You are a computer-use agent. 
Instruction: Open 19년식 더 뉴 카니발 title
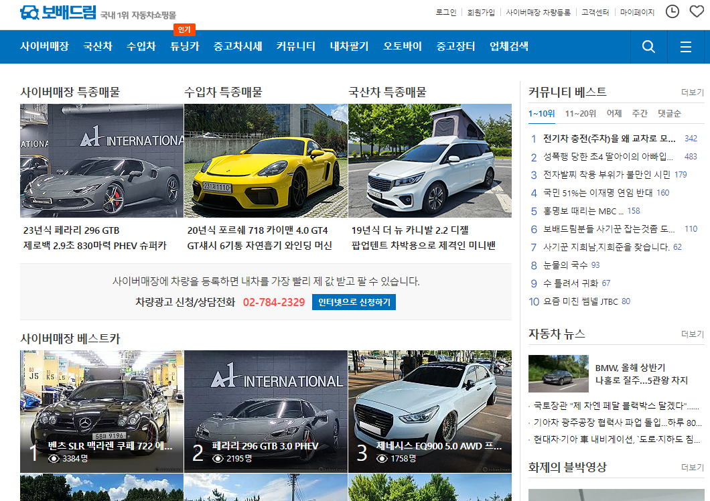click(410, 230)
